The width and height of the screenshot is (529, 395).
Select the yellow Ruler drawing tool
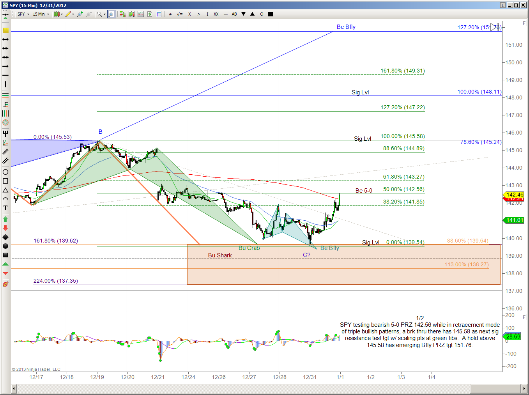tap(5, 30)
